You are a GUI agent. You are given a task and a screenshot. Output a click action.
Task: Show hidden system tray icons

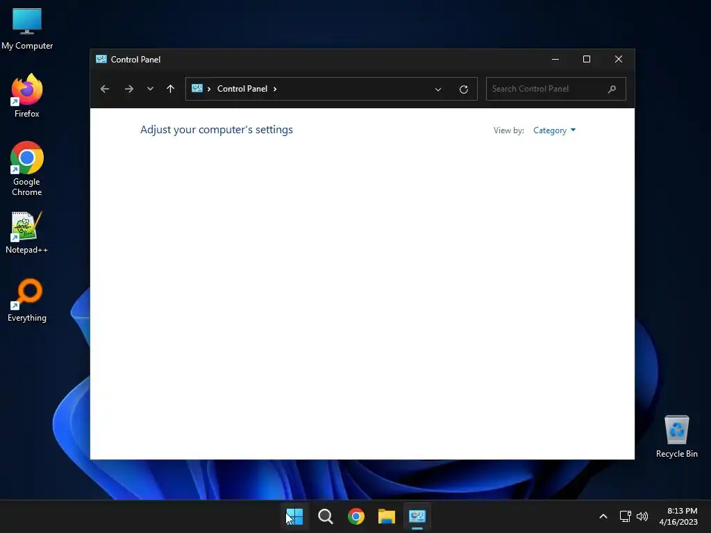click(603, 516)
